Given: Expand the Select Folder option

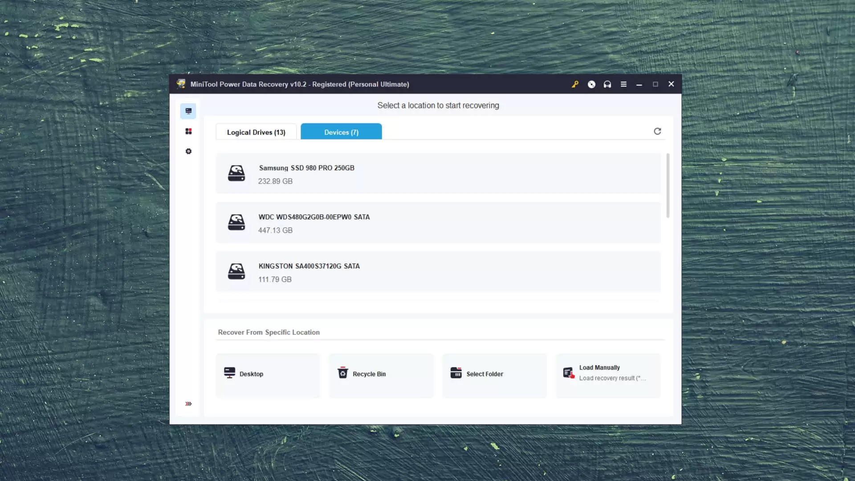Looking at the screenshot, I should click(495, 375).
